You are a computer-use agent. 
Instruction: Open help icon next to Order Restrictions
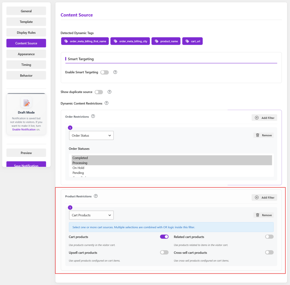click(93, 116)
